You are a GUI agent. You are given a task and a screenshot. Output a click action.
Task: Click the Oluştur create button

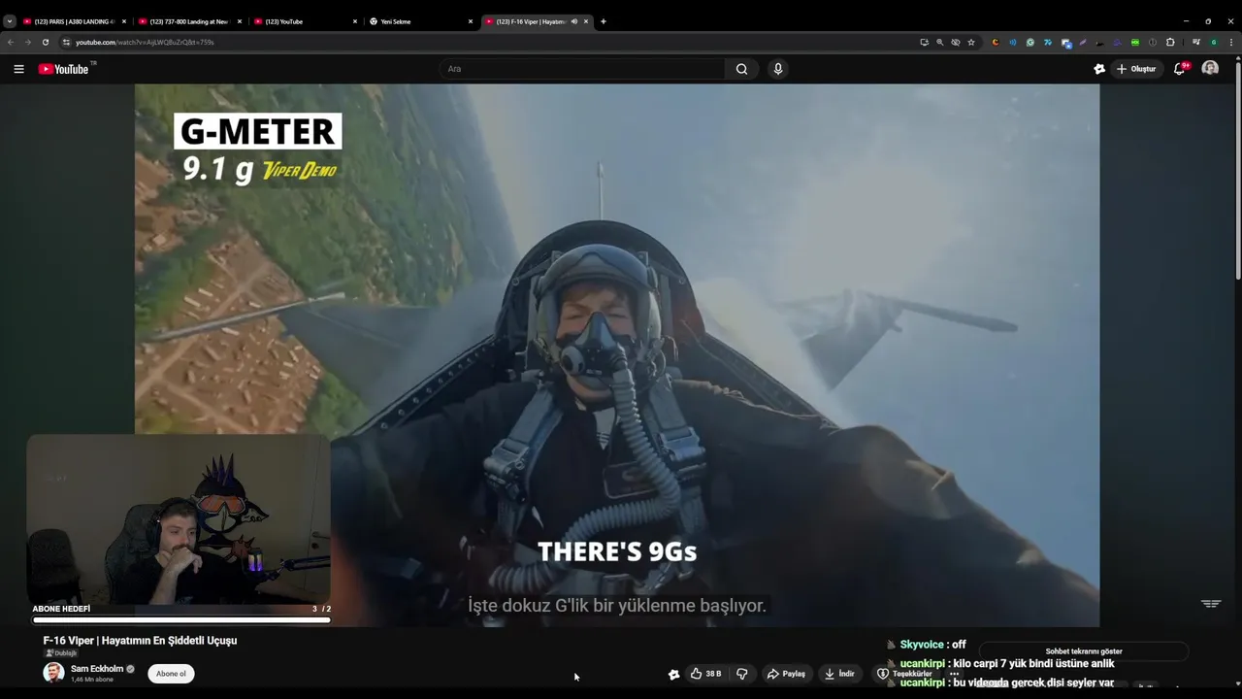[x=1136, y=69]
